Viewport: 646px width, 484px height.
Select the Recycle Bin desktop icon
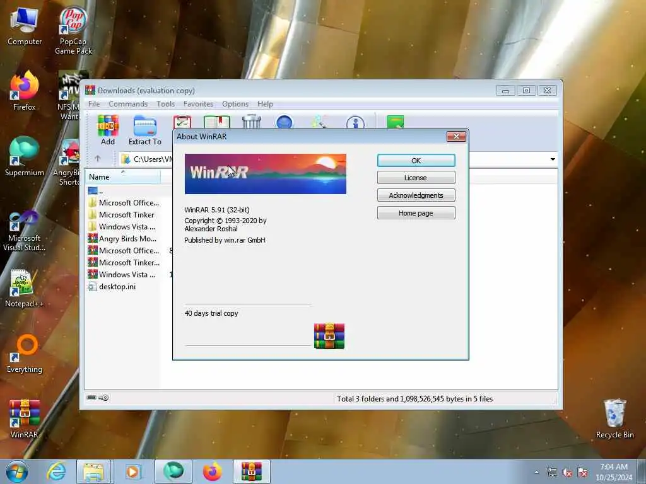click(614, 419)
